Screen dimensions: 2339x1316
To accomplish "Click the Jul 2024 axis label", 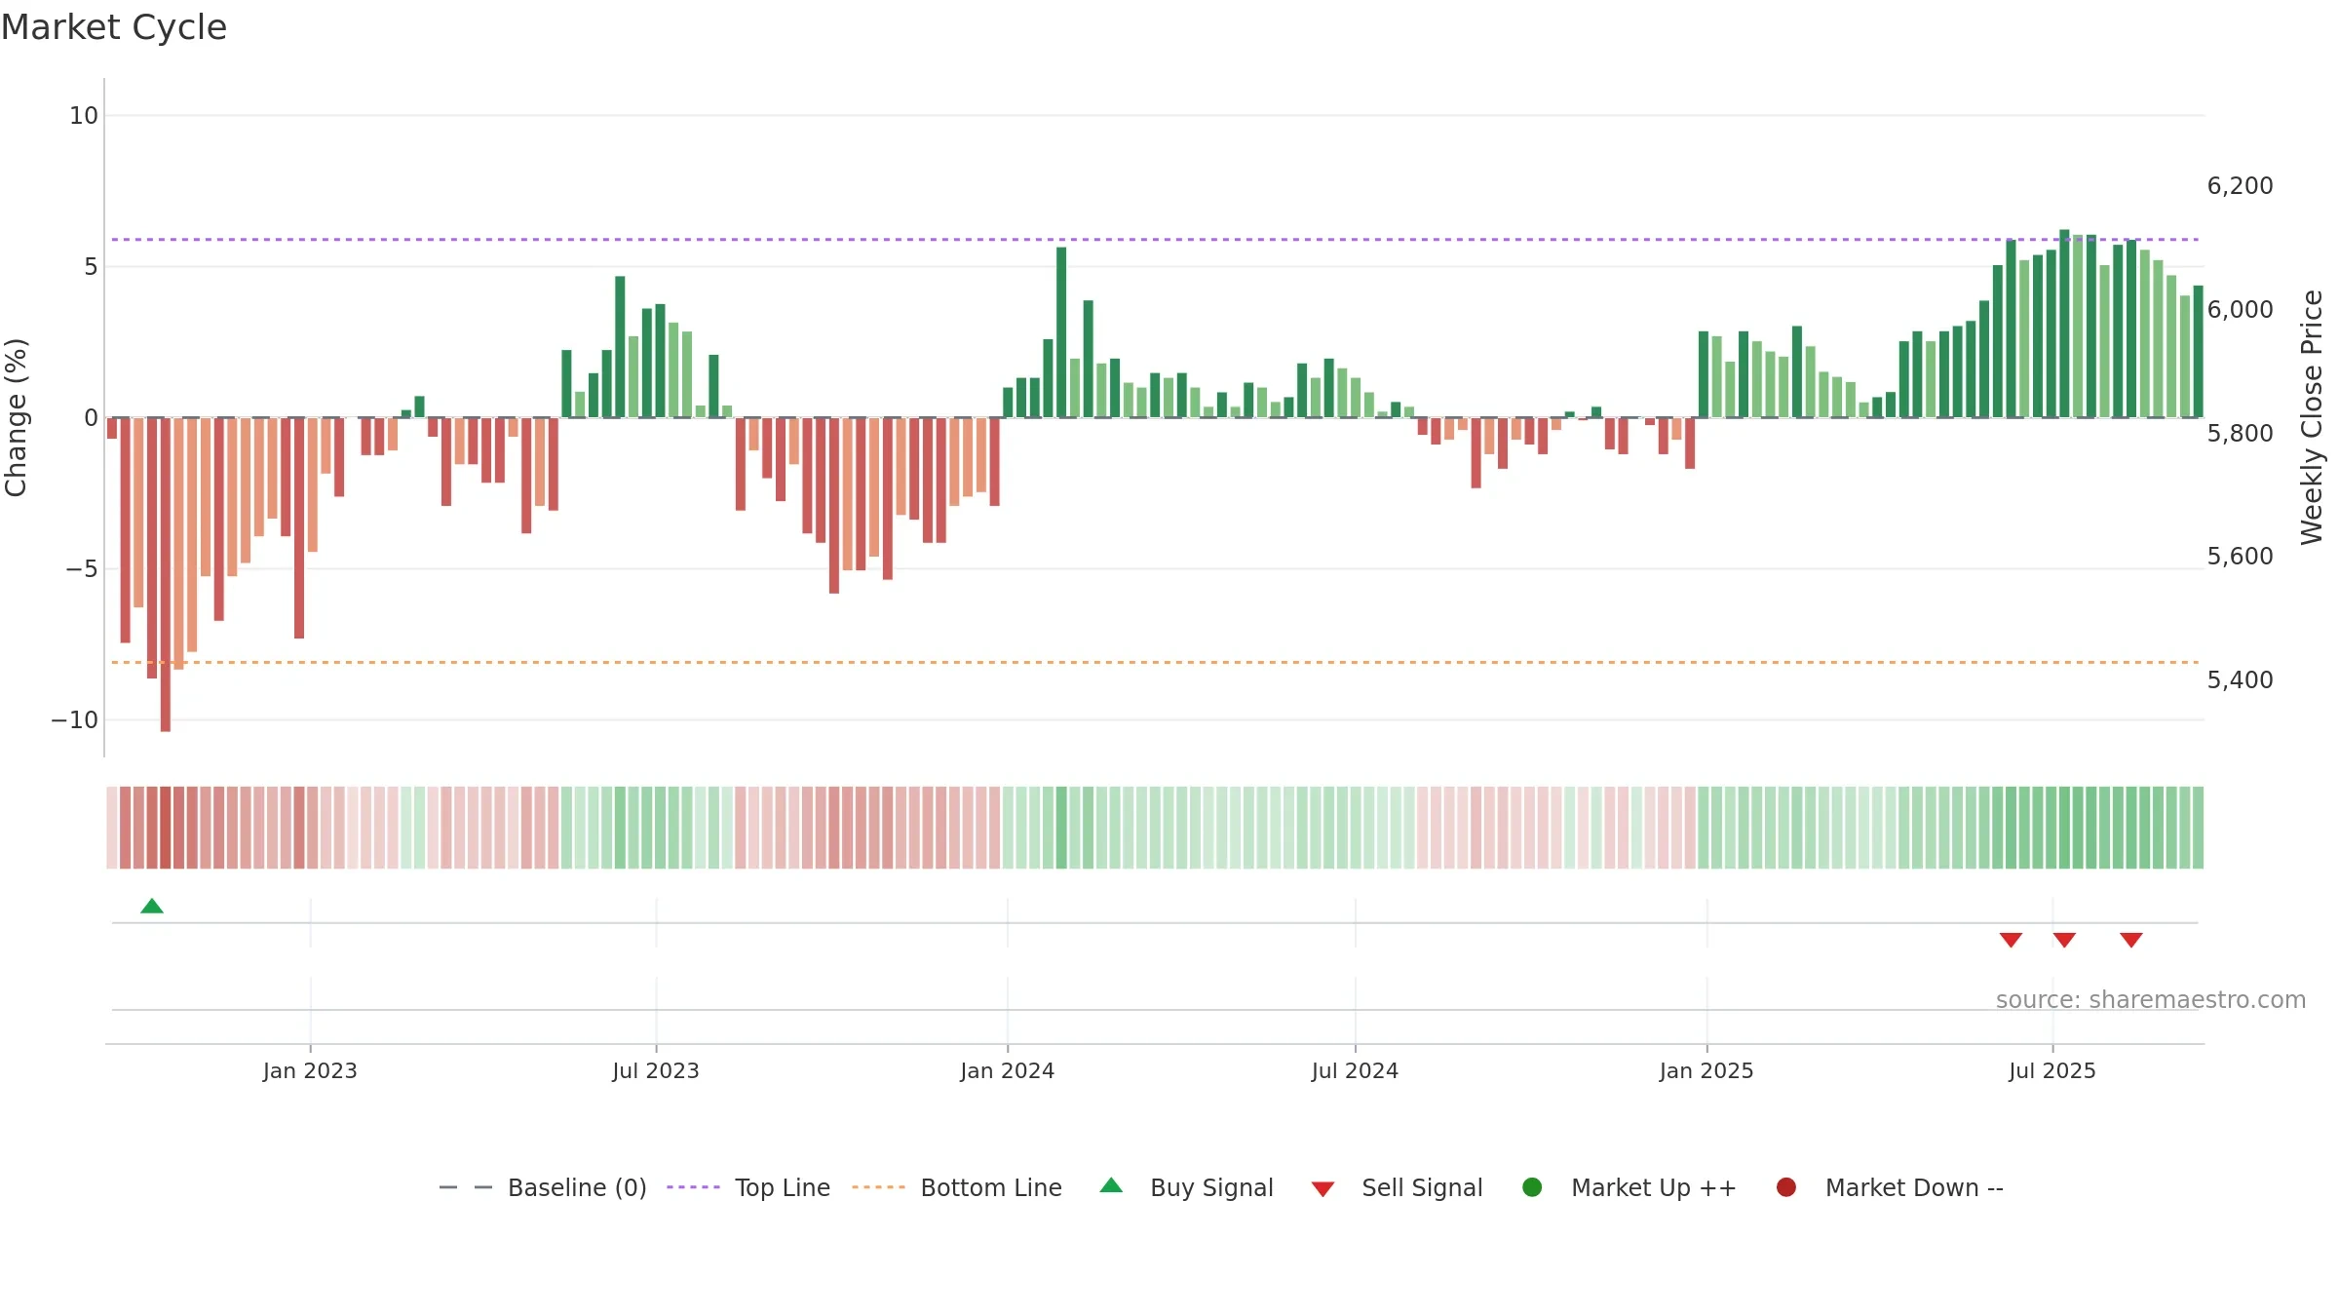I will coord(1355,1071).
